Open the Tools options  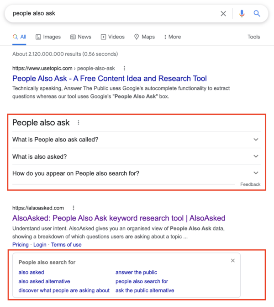click(x=253, y=37)
